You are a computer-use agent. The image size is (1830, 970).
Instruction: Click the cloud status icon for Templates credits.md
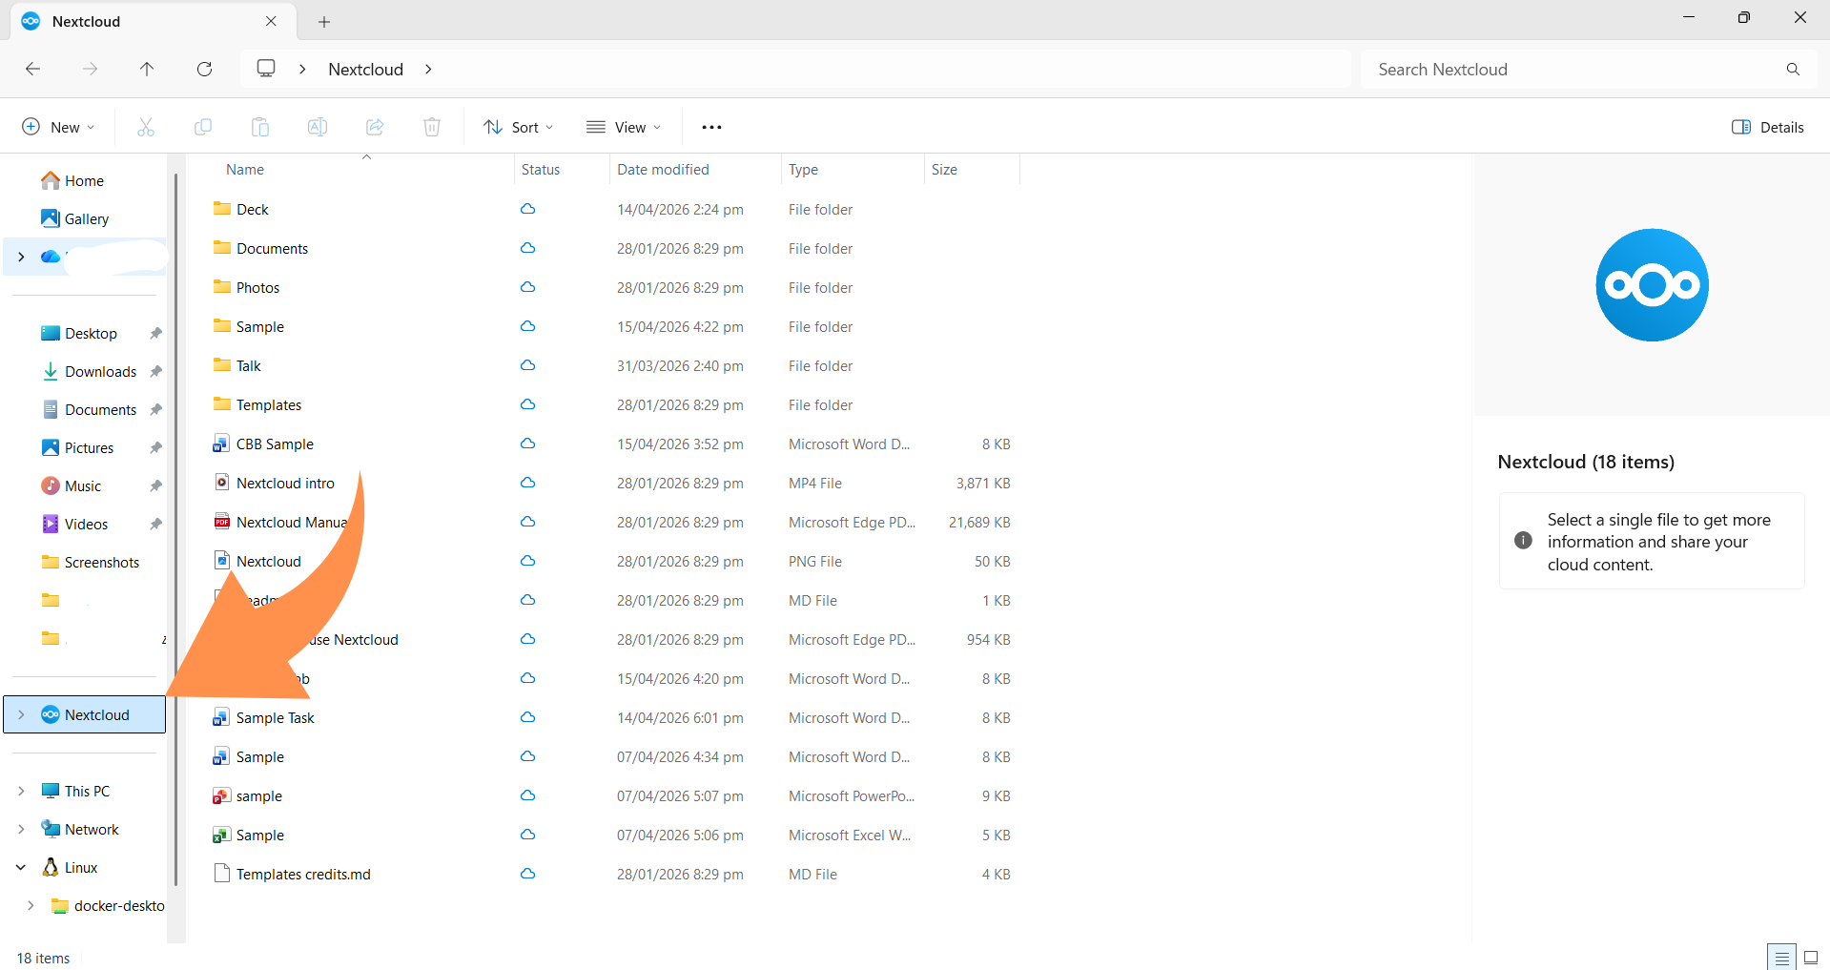click(527, 874)
